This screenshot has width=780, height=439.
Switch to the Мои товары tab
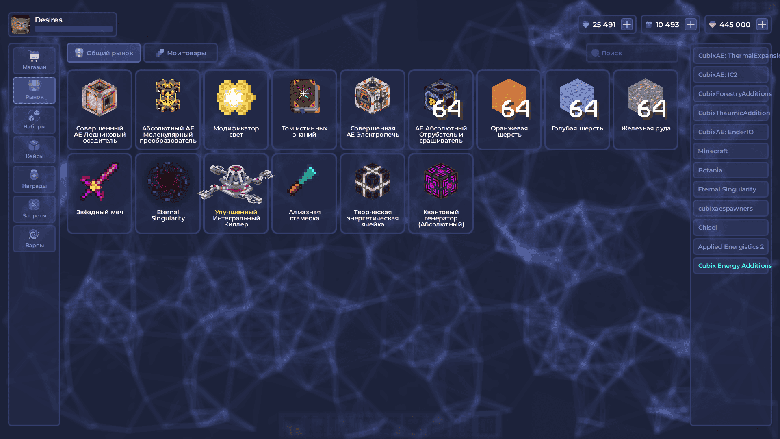(x=180, y=53)
